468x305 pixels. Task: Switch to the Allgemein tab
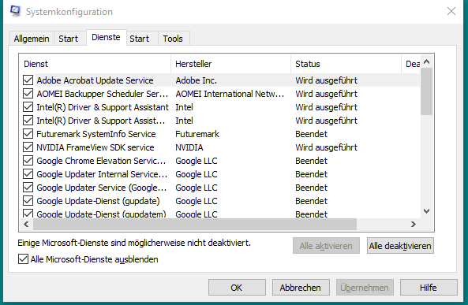point(32,39)
